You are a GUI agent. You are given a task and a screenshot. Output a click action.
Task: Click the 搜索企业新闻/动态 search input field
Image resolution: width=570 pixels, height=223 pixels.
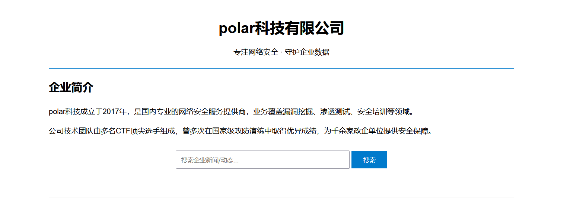click(x=262, y=159)
